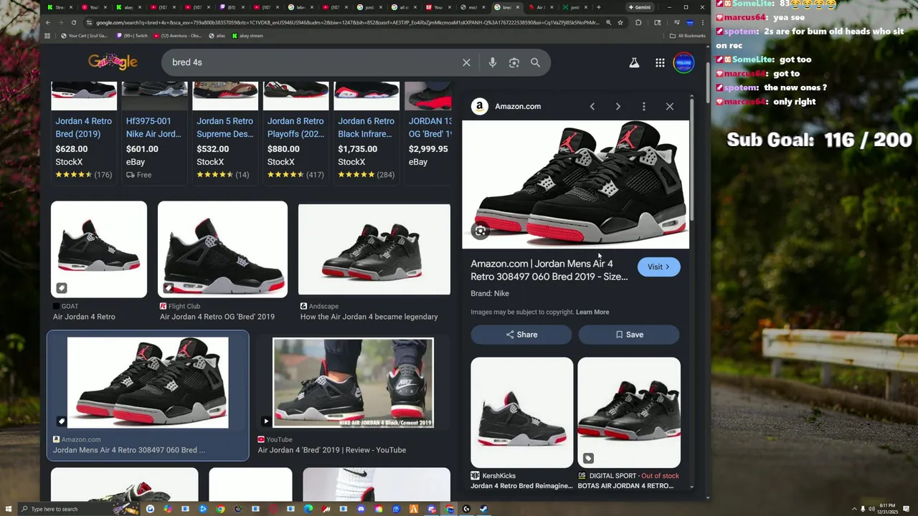Screen dimensions: 918x516
Task: Click browser back arrow
Action: pyautogui.click(x=47, y=22)
